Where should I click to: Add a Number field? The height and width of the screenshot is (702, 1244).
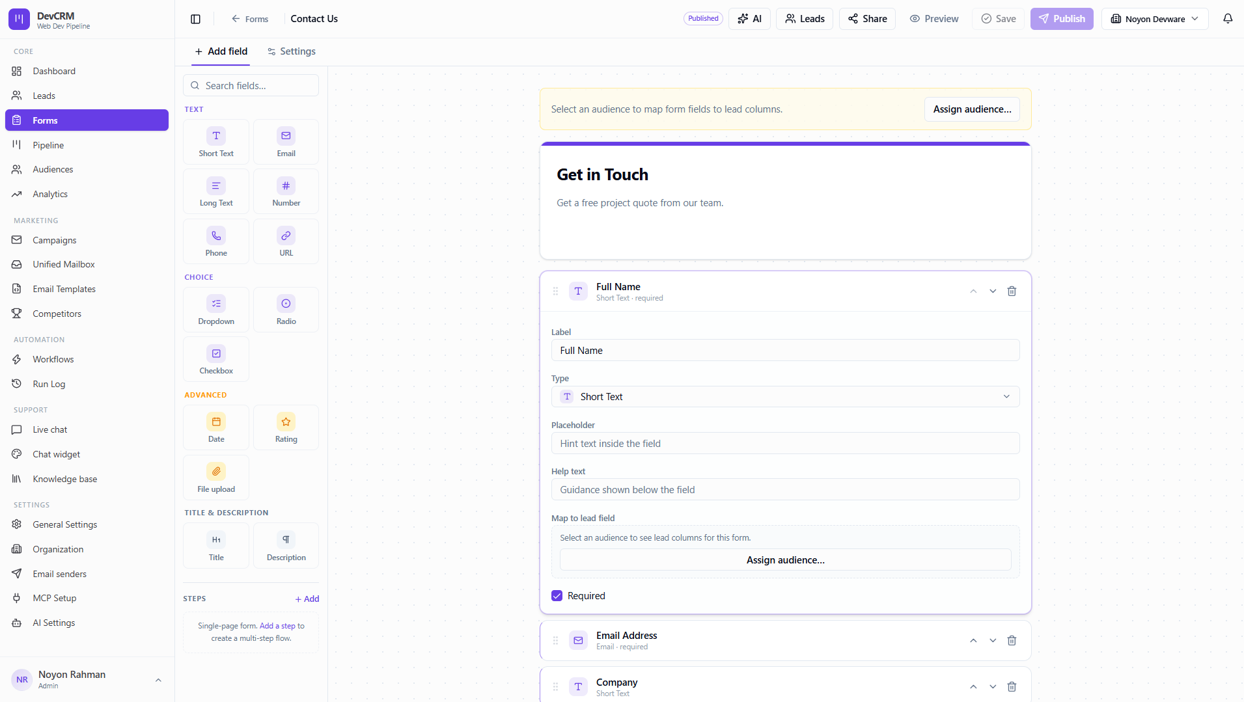point(286,191)
